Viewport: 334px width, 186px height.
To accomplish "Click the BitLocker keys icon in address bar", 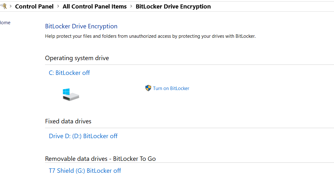I will (x=3, y=6).
